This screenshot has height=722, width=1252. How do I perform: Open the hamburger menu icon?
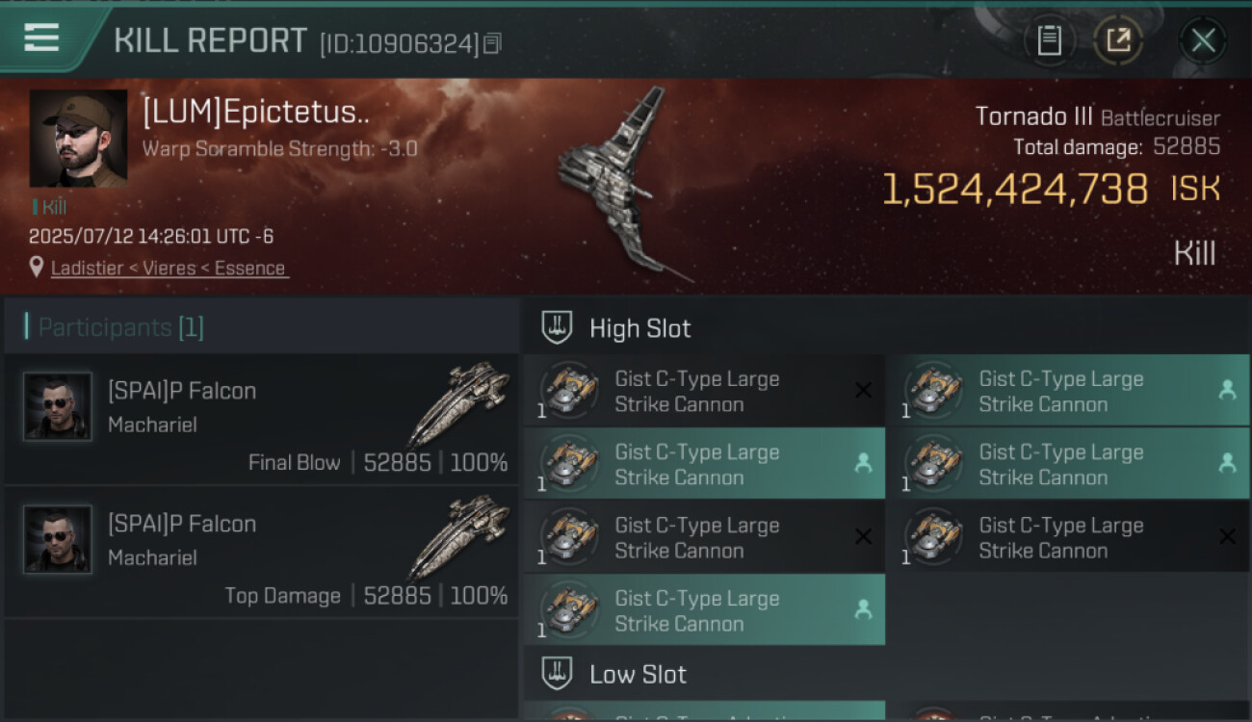[x=41, y=38]
